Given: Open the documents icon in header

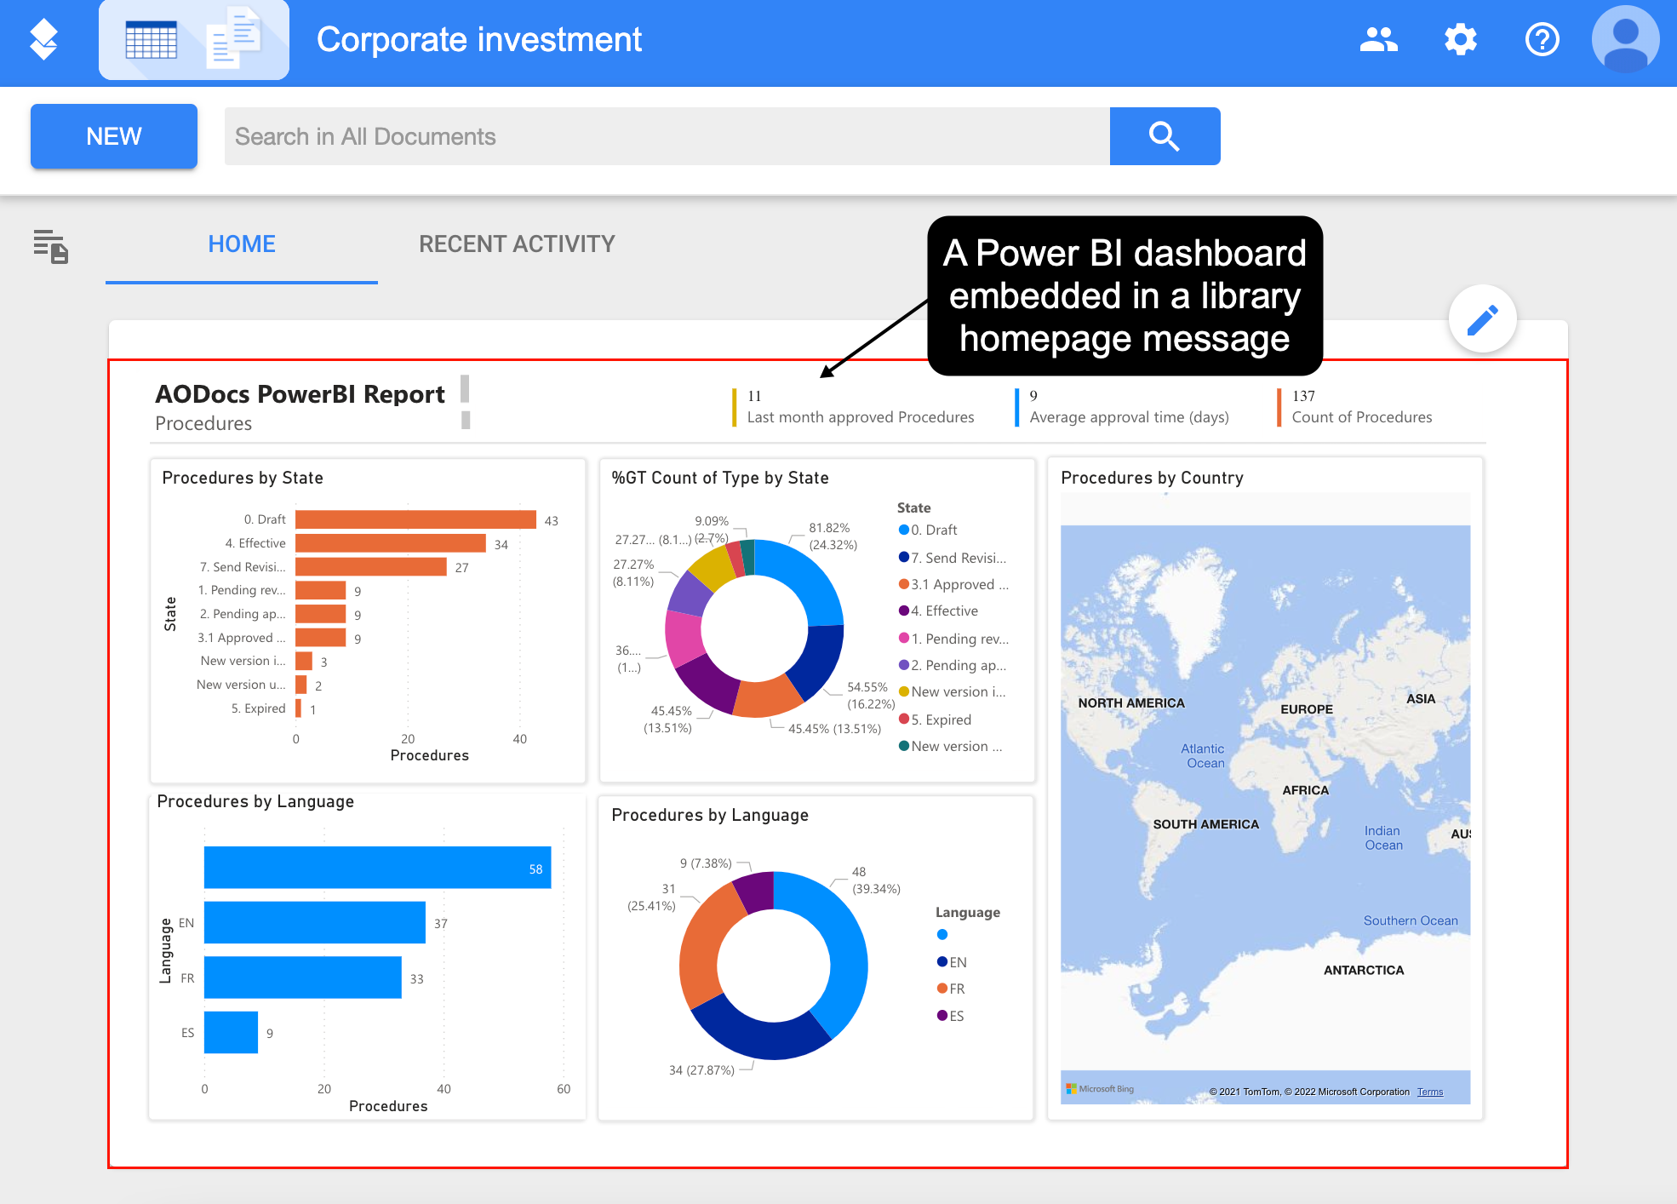Looking at the screenshot, I should [234, 37].
